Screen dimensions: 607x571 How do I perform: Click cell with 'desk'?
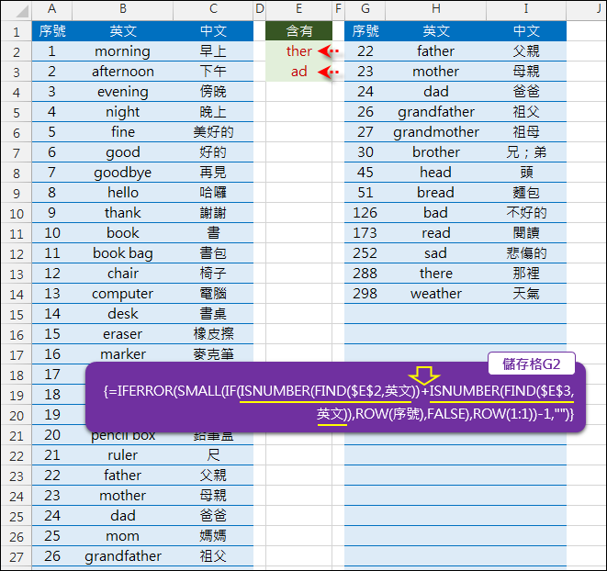click(x=123, y=314)
